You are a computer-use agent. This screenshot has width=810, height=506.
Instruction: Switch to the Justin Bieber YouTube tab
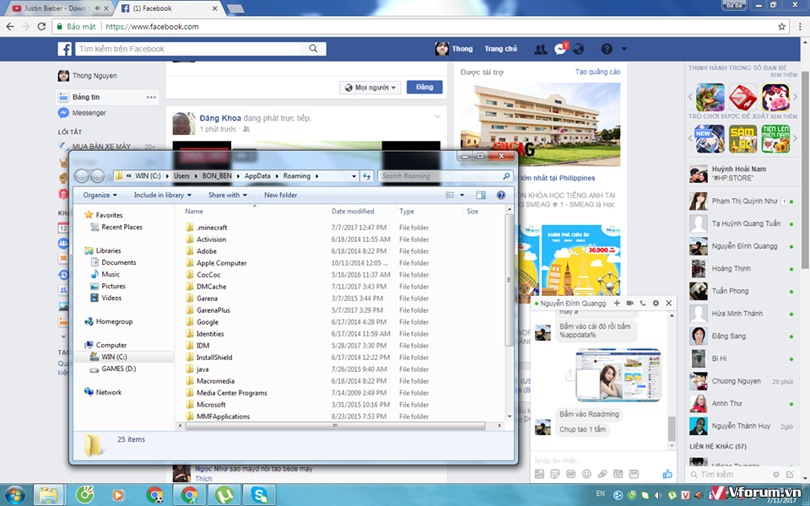pos(52,8)
